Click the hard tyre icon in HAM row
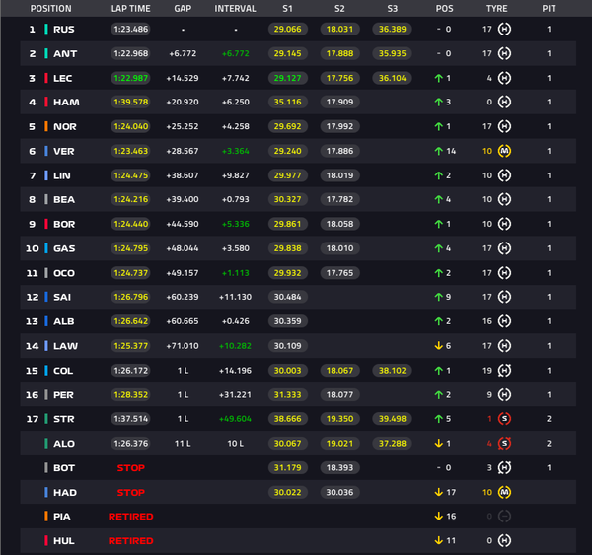 (504, 102)
